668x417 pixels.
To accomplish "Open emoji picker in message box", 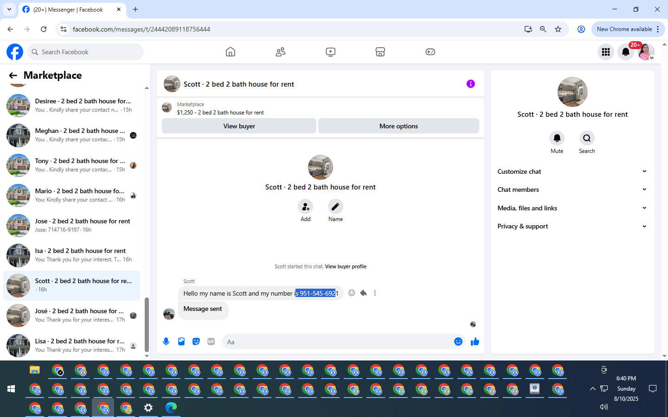I will (x=458, y=341).
